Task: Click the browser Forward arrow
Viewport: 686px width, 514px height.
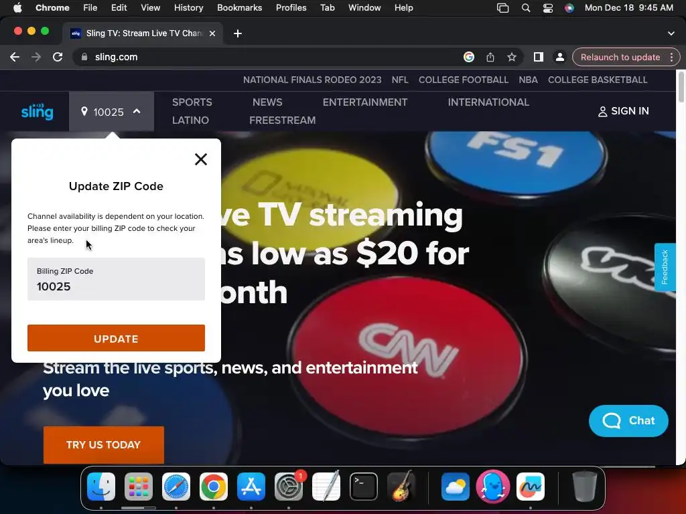Action: [x=36, y=58]
